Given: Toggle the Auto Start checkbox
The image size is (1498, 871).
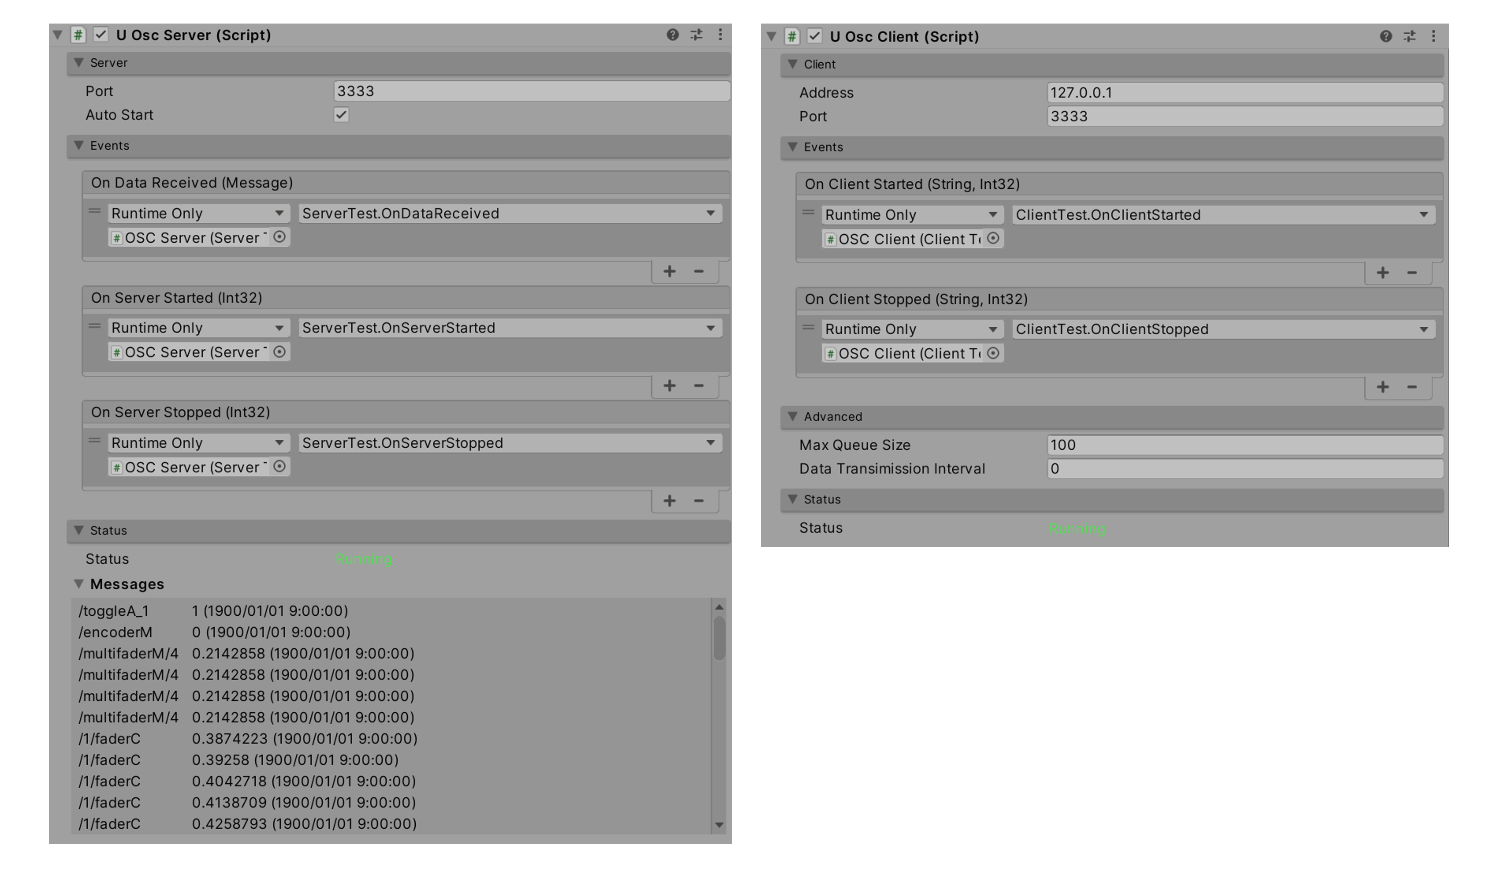Looking at the screenshot, I should (341, 115).
